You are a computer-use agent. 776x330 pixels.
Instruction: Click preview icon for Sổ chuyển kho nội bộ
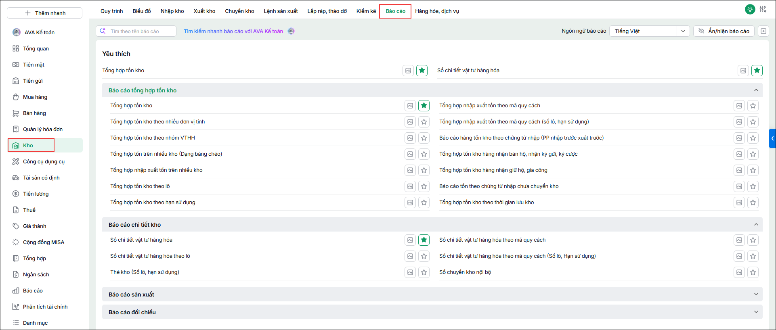(x=739, y=272)
